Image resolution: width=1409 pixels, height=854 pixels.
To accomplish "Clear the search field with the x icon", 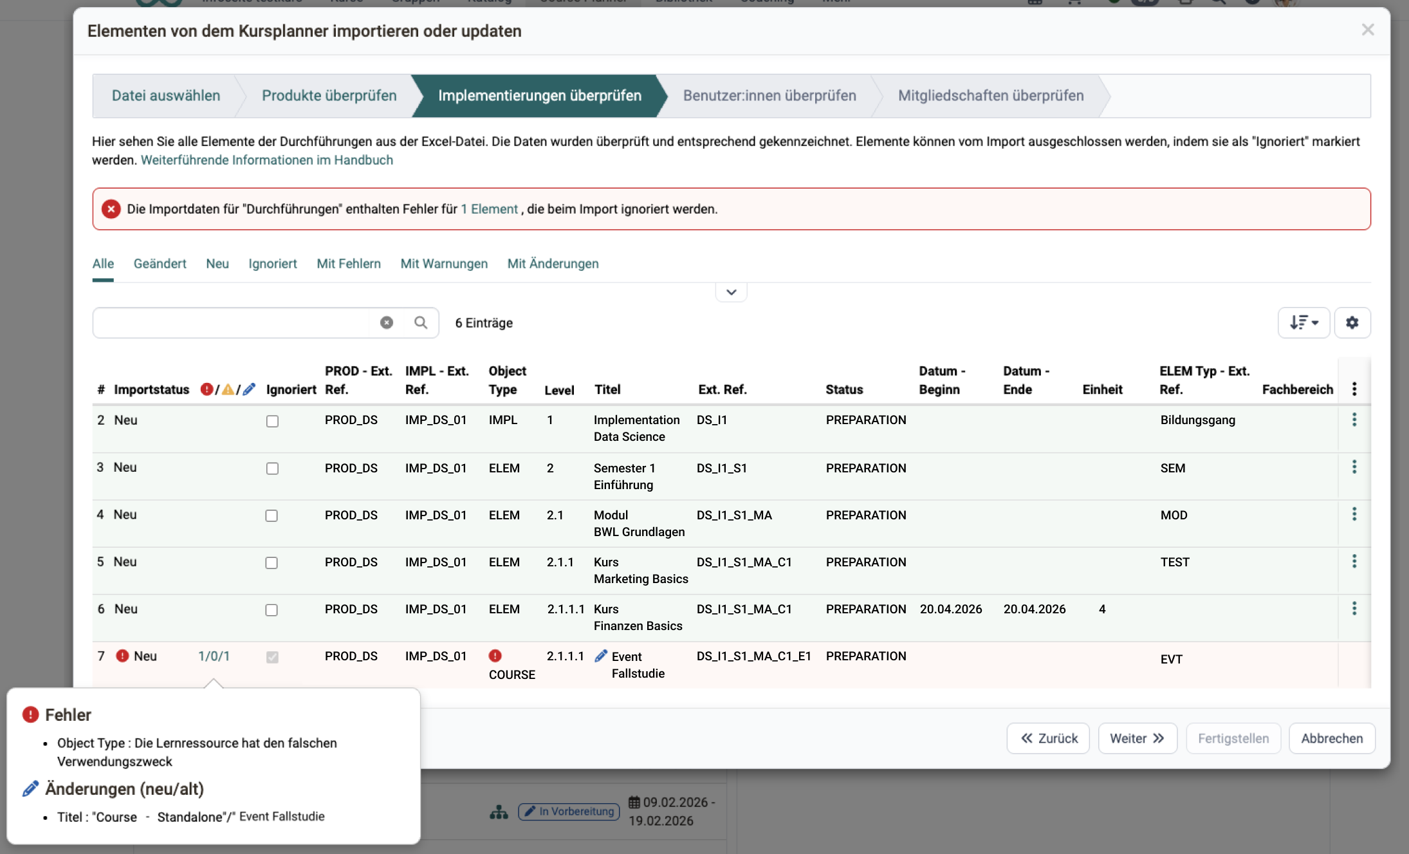I will pyautogui.click(x=386, y=322).
